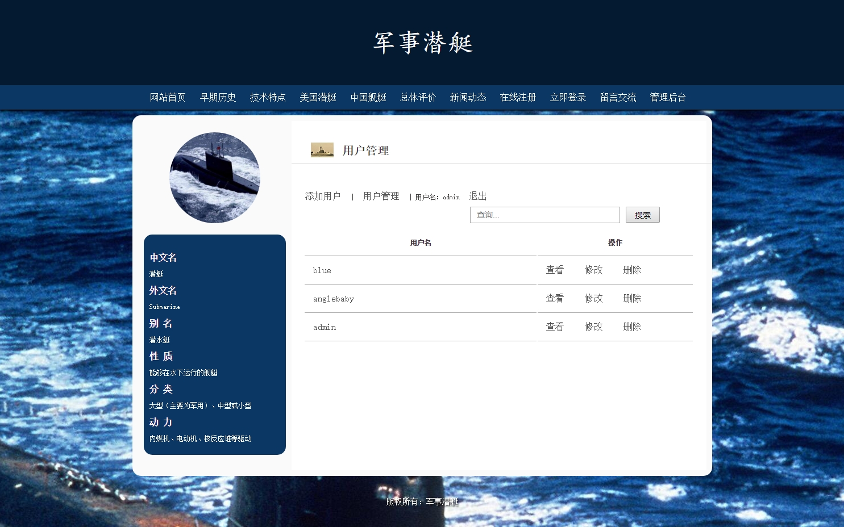This screenshot has width=844, height=527.
Task: Click the 军事潜艇 site title
Action: (423, 43)
